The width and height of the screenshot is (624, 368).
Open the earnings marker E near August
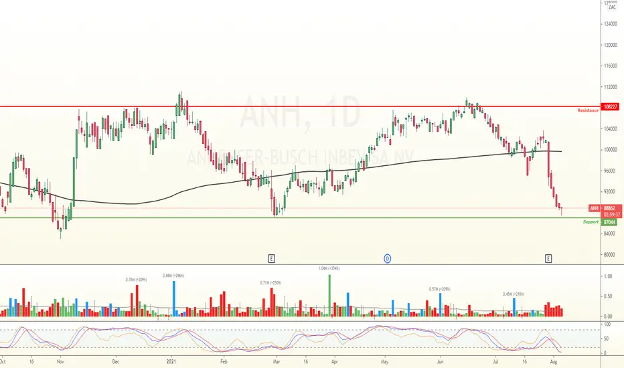point(548,259)
